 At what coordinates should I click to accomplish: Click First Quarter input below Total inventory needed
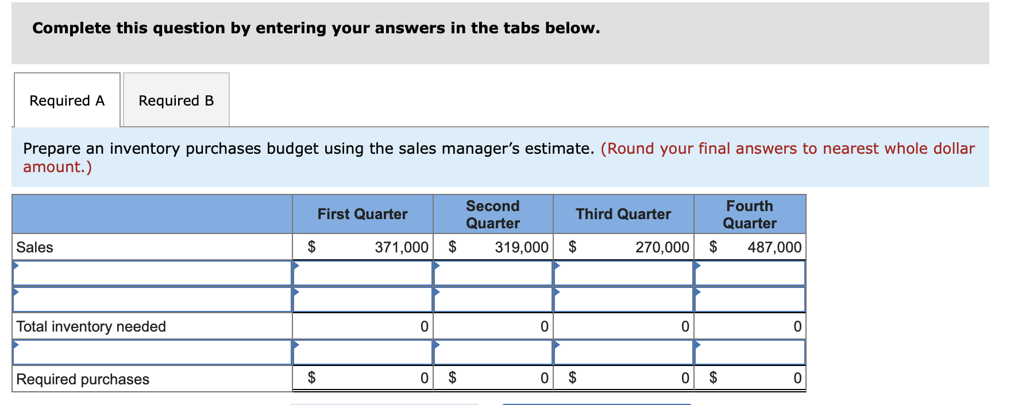coord(363,352)
